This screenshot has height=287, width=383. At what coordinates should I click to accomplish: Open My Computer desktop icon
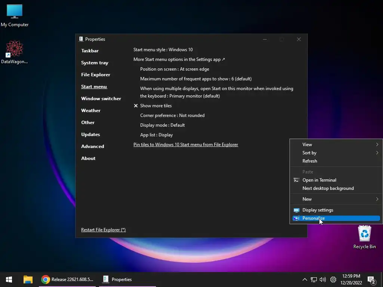coord(15,16)
